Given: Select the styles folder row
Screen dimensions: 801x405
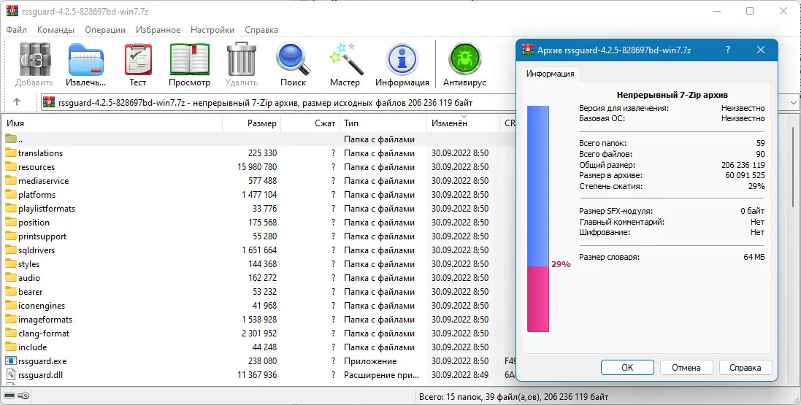Looking at the screenshot, I should point(258,263).
